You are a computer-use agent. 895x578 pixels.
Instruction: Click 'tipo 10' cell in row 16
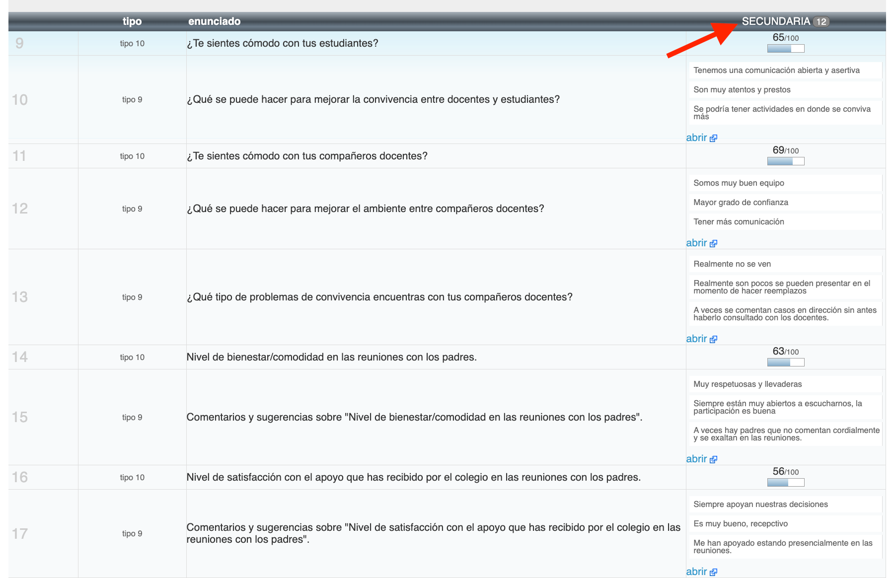click(132, 478)
